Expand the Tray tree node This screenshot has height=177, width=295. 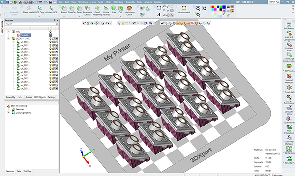[x=8, y=32]
